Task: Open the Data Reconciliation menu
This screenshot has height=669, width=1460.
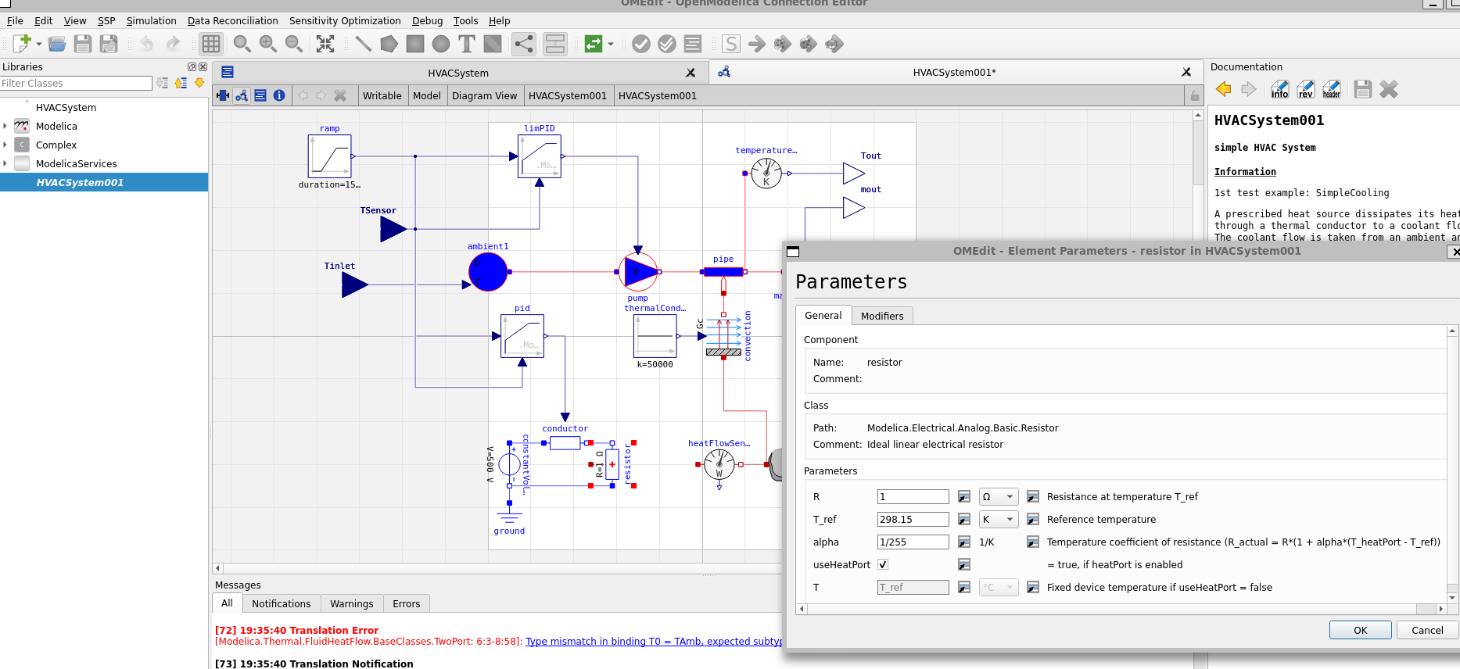Action: (x=232, y=21)
